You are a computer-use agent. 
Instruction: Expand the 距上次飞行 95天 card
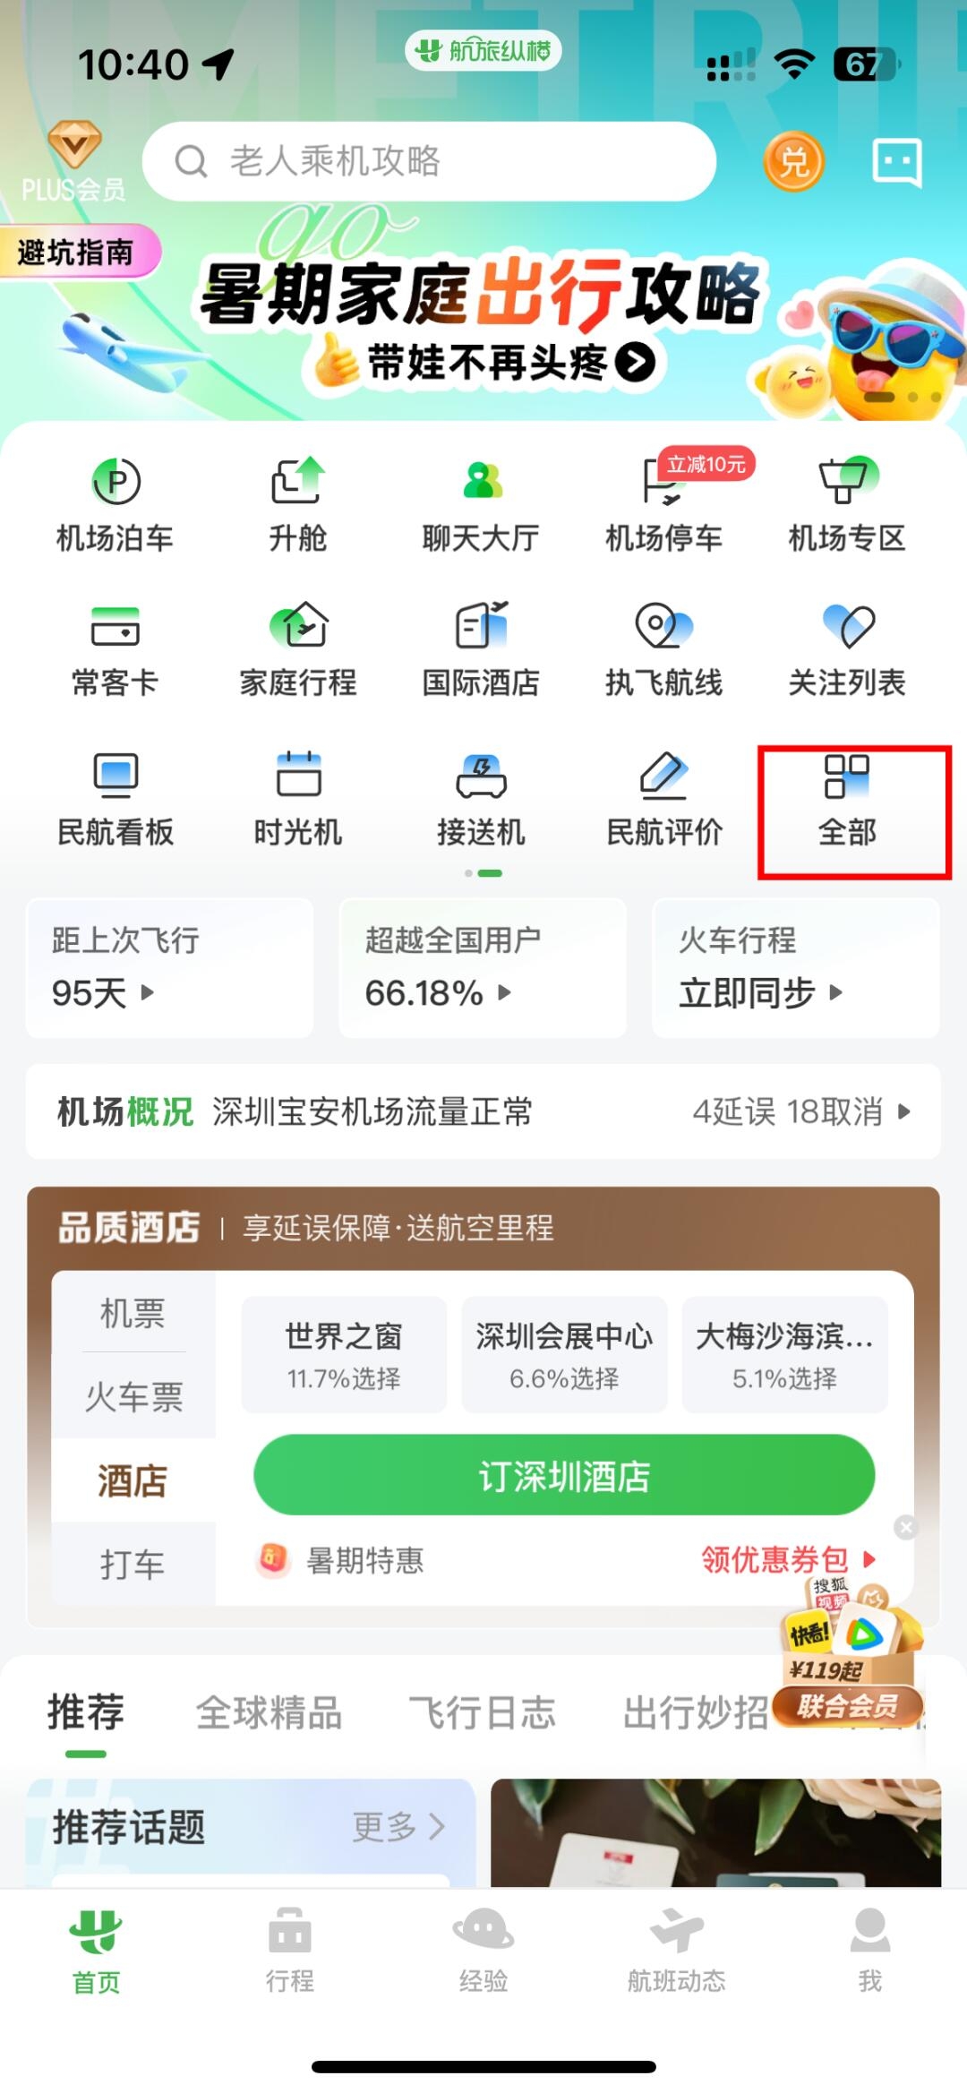click(170, 968)
